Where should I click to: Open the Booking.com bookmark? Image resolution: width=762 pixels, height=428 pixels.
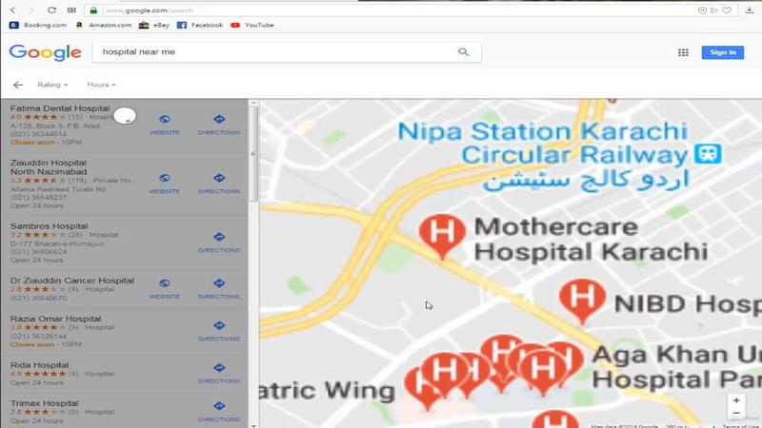pyautogui.click(x=38, y=25)
